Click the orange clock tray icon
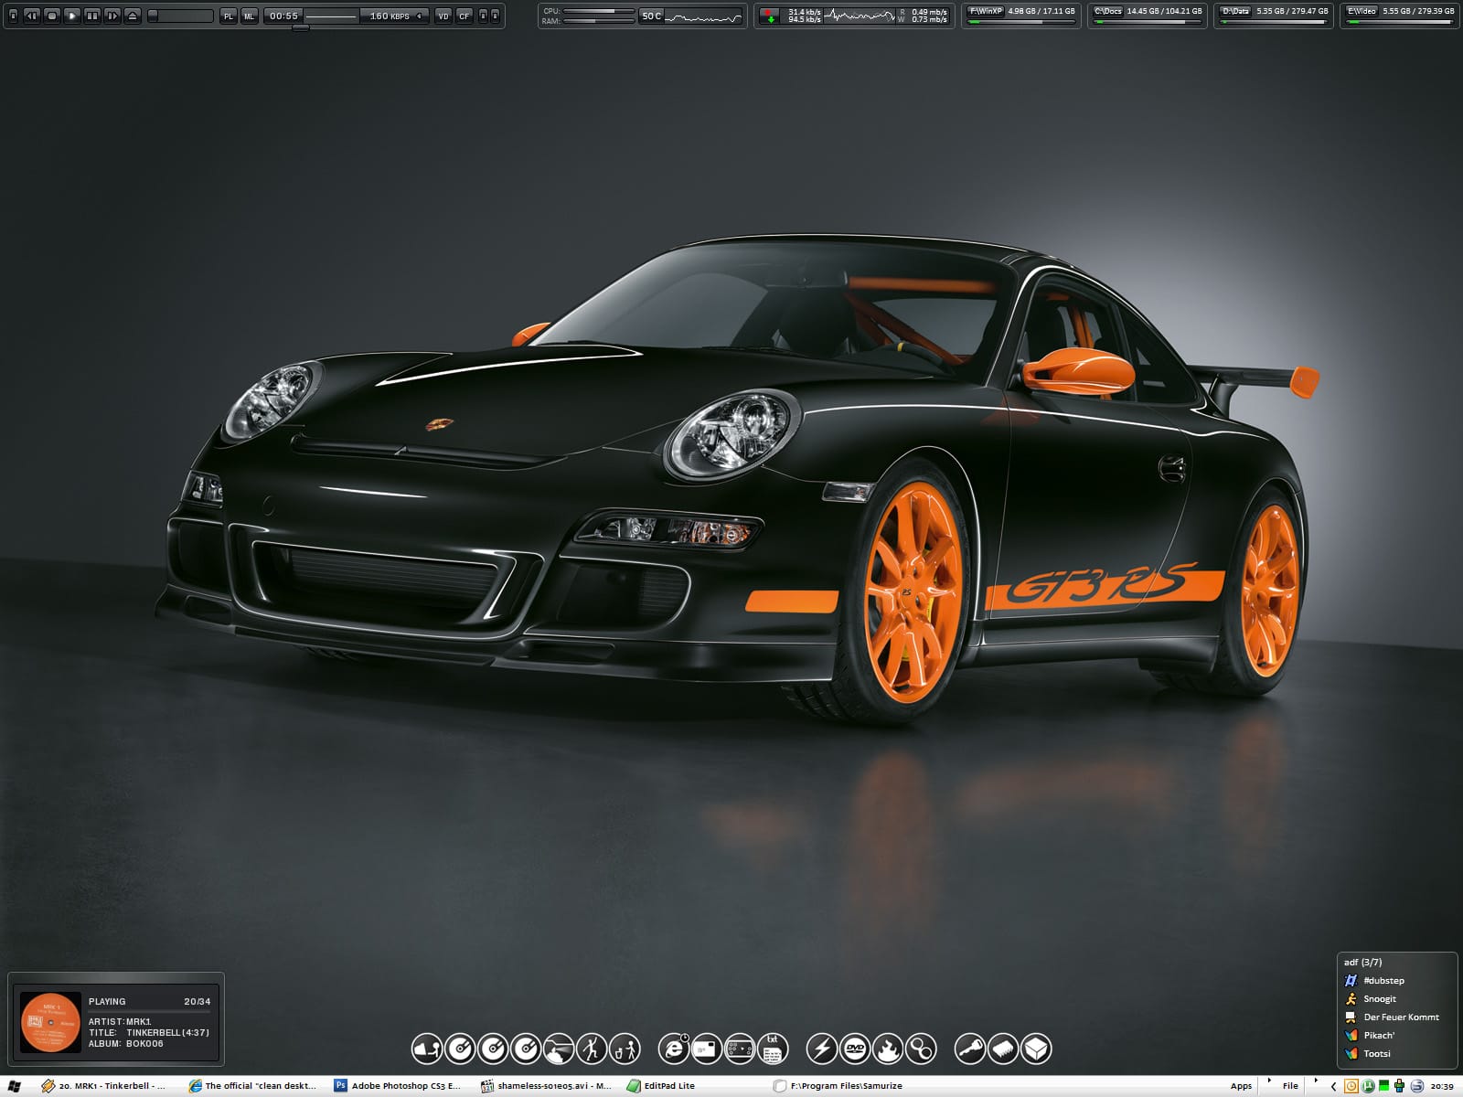Viewport: 1463px width, 1097px height. (1351, 1086)
